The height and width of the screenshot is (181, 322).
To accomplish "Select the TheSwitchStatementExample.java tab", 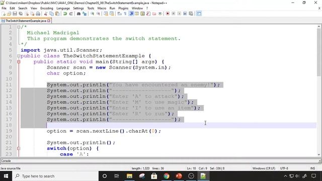I will (26, 21).
